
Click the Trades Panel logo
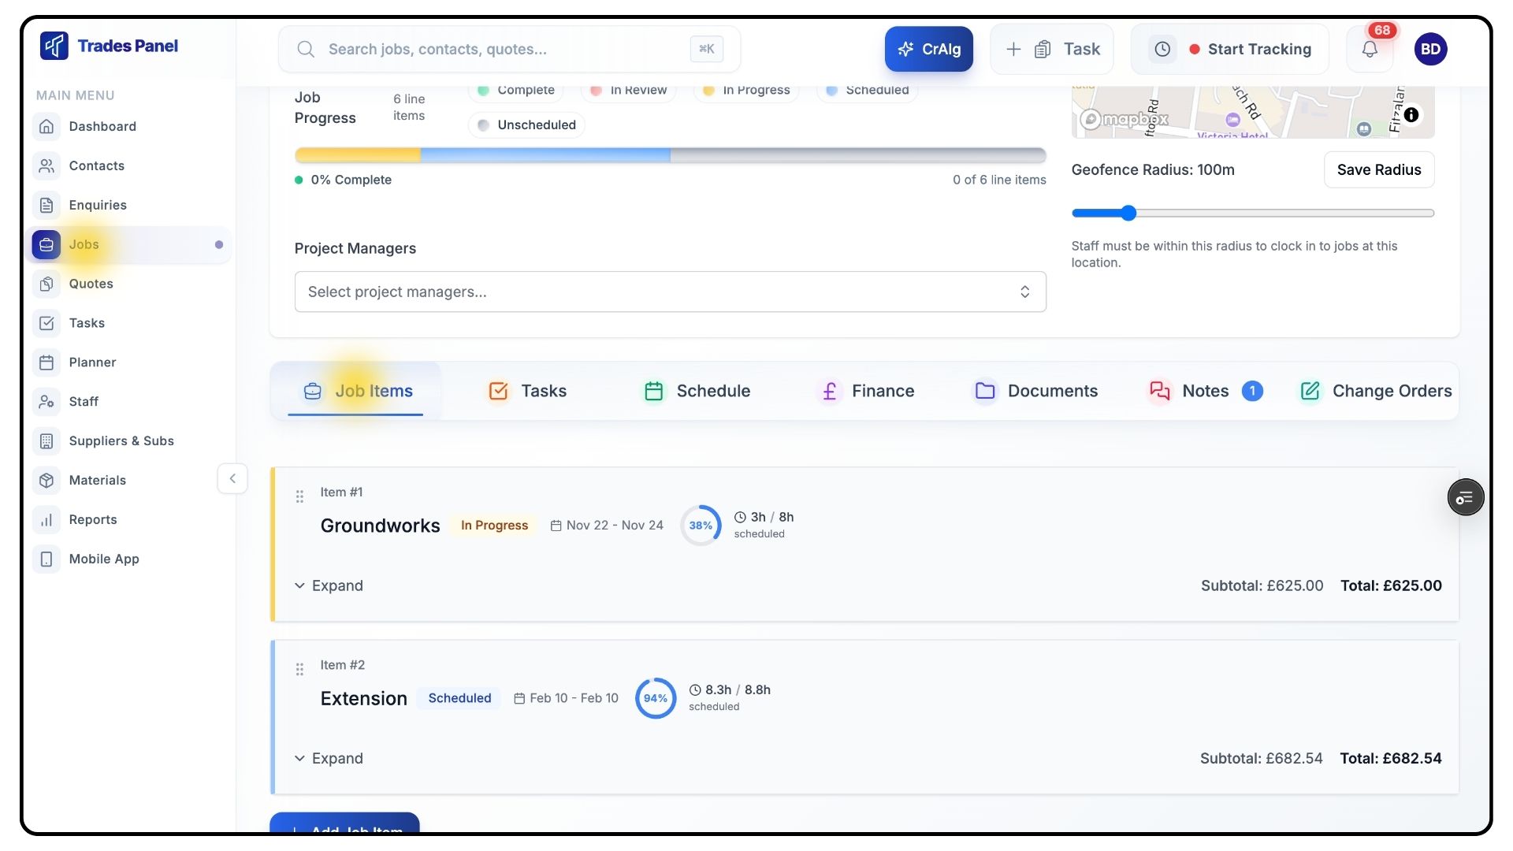click(110, 46)
